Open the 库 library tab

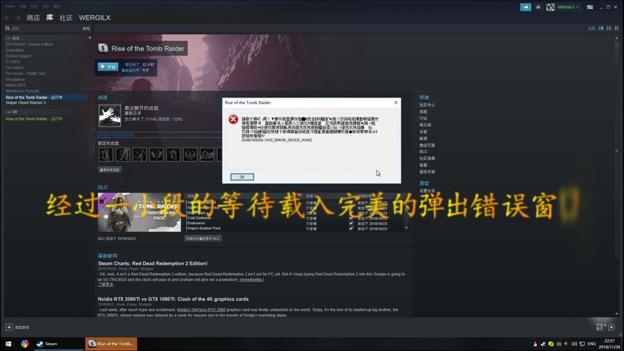pyautogui.click(x=50, y=18)
